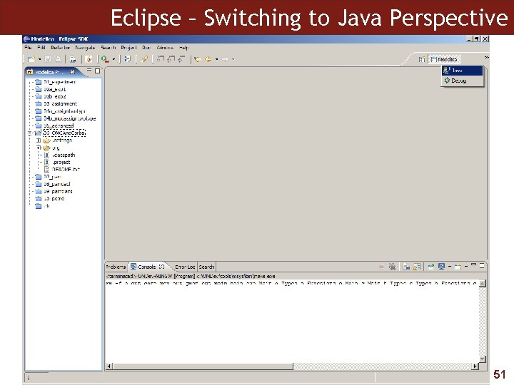Switch to the Search tab
This screenshot has width=514, height=385.
click(x=206, y=267)
